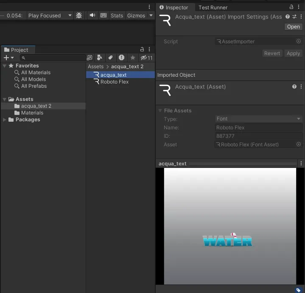Click the Search by Type icon
The width and height of the screenshot is (305, 293).
tap(100, 58)
